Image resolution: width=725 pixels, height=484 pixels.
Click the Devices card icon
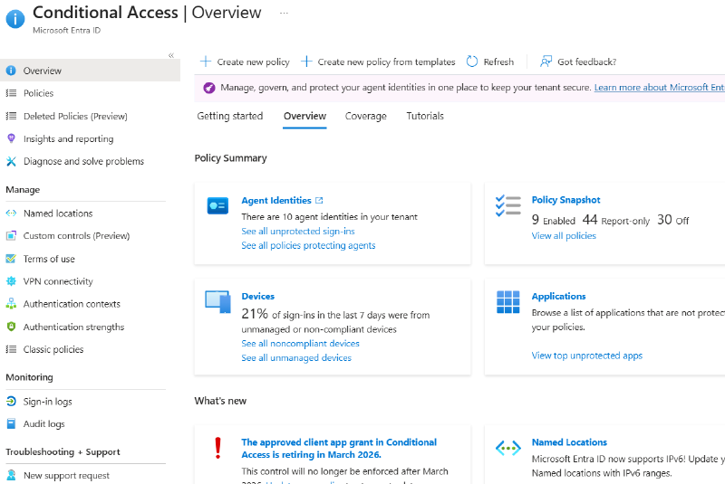(217, 302)
